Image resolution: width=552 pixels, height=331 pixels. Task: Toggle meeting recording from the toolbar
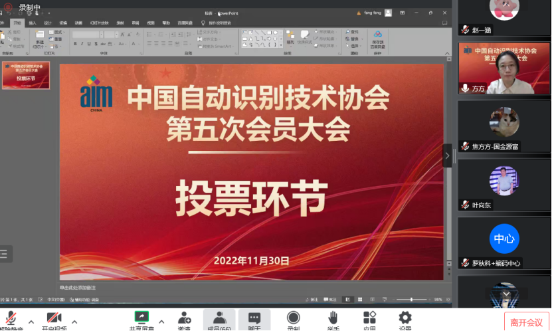click(293, 320)
